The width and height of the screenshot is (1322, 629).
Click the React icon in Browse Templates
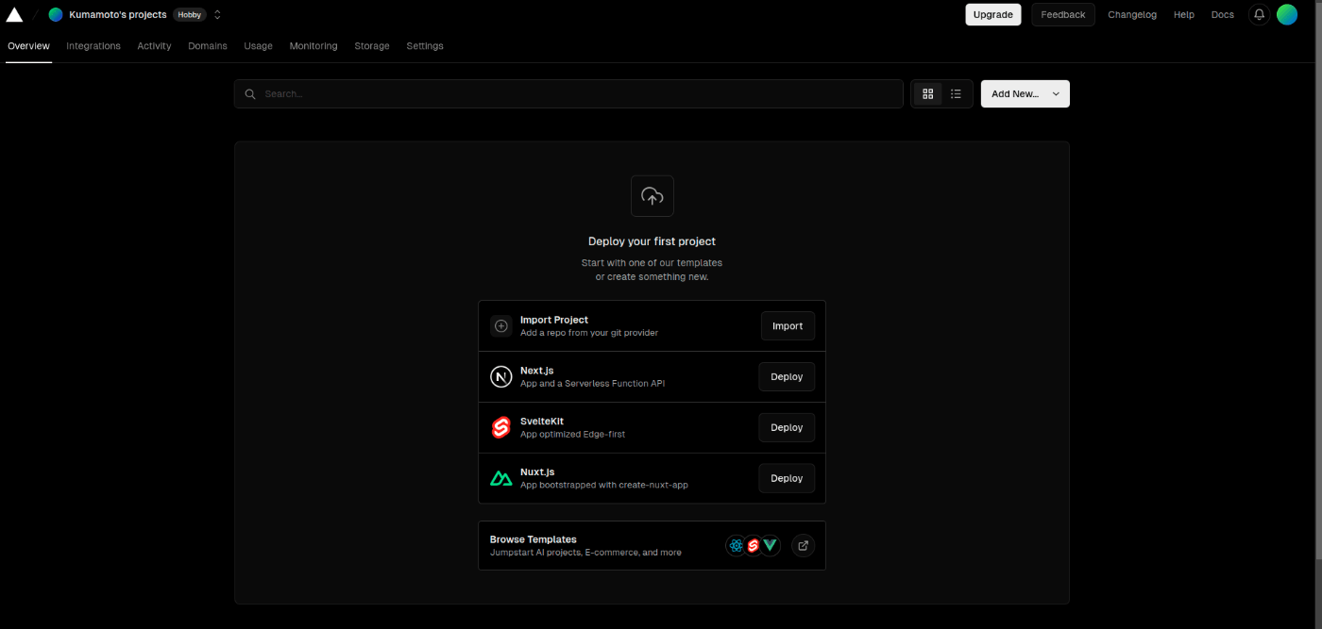pos(737,545)
